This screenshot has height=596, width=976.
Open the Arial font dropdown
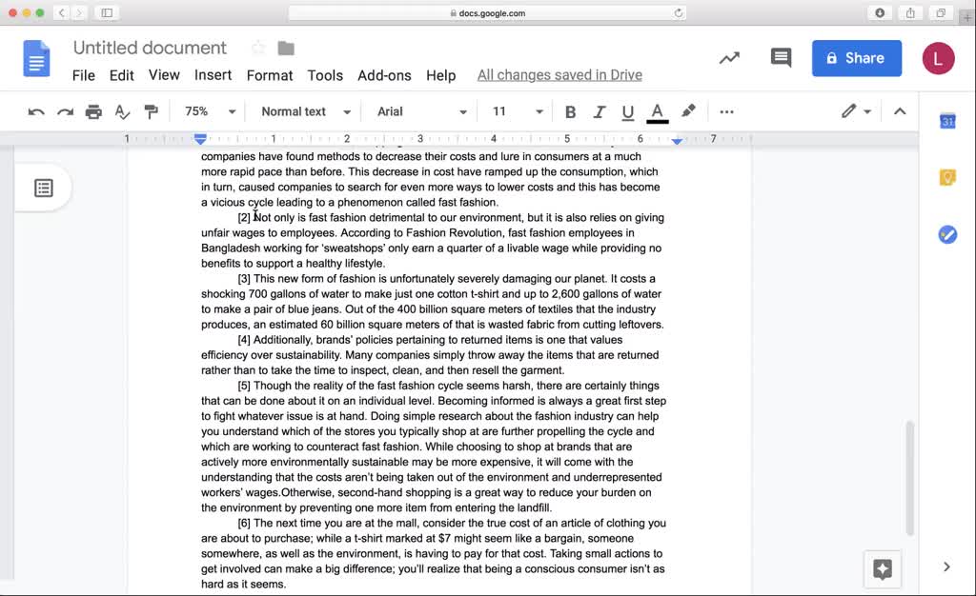coord(421,111)
